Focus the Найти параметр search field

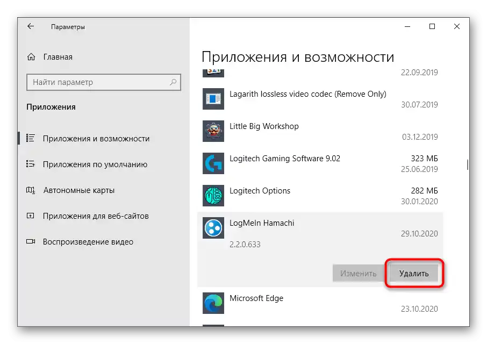point(104,82)
